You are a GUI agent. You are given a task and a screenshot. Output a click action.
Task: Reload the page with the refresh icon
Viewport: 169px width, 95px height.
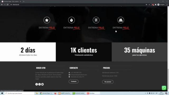(8, 4)
